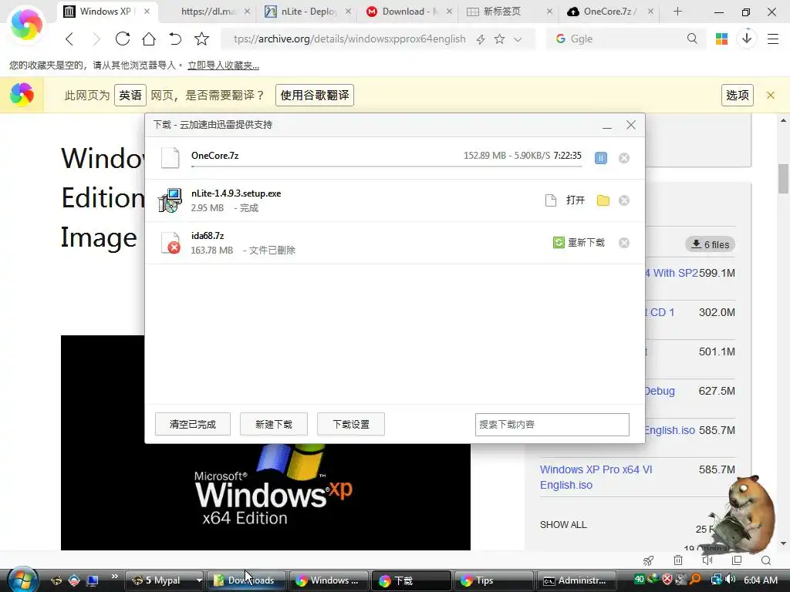Remove nLite-1.4.9.3.setup.exe entry from list

pos(623,200)
